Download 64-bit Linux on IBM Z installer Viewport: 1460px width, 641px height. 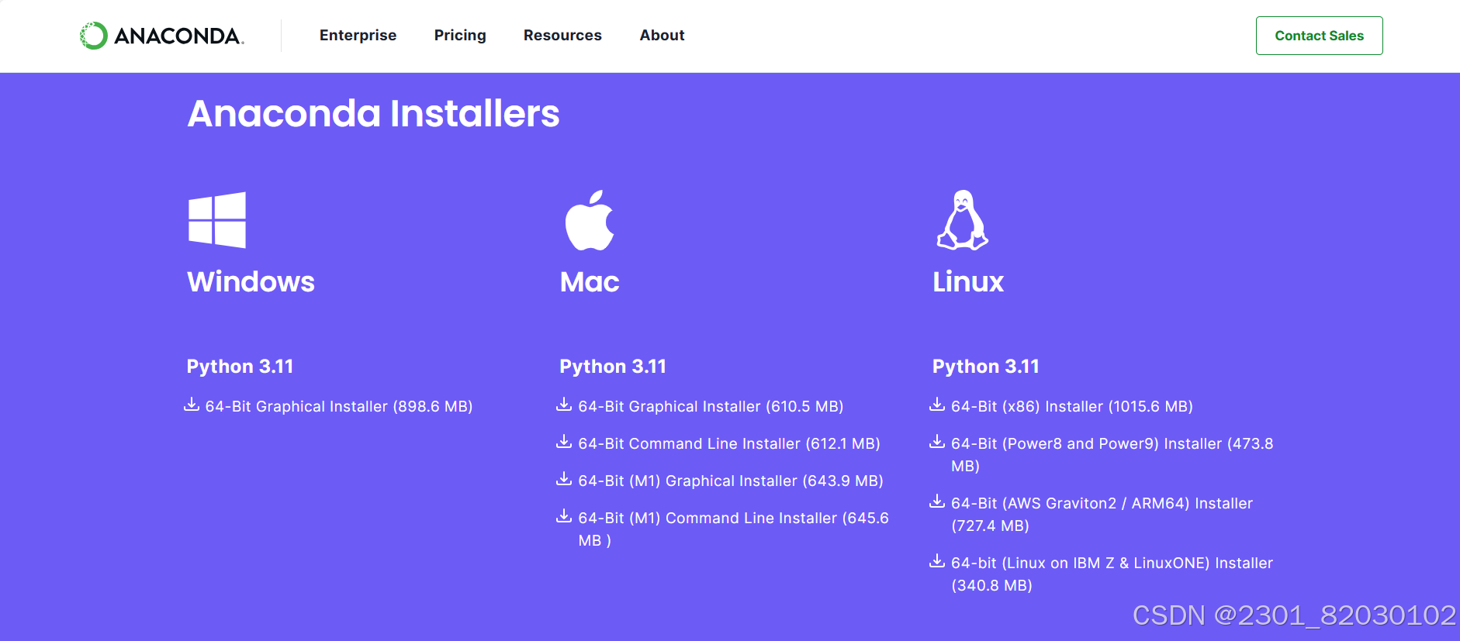click(x=1112, y=574)
